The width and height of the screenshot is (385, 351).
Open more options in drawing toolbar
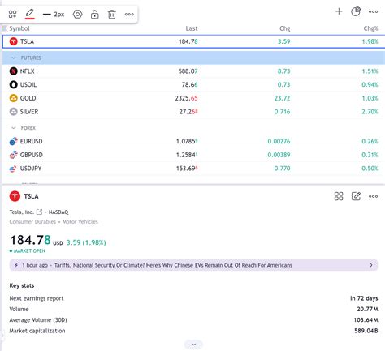point(129,14)
